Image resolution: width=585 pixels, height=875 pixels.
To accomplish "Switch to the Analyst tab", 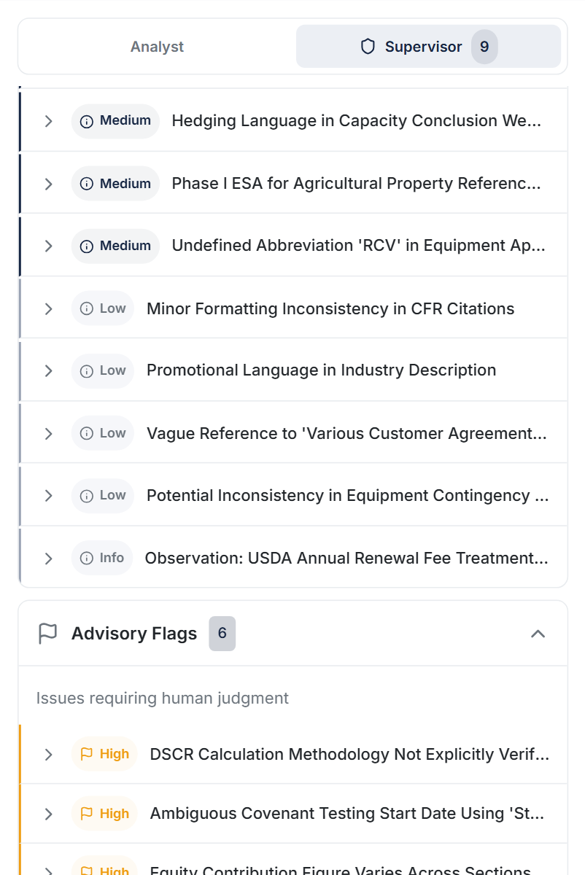I will [x=157, y=47].
